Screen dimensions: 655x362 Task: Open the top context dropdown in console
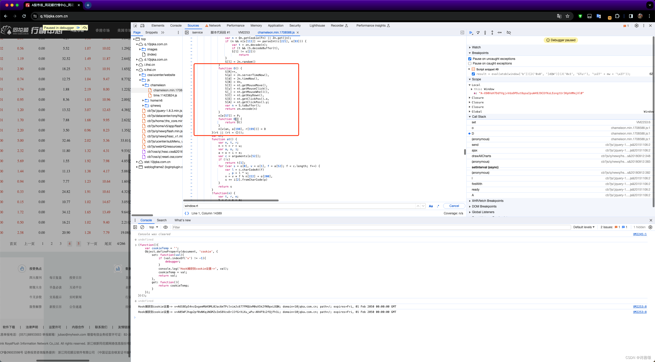(154, 227)
